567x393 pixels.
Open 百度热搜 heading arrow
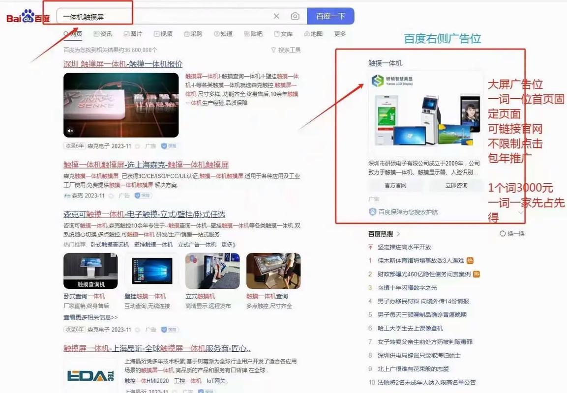pyautogui.click(x=398, y=234)
